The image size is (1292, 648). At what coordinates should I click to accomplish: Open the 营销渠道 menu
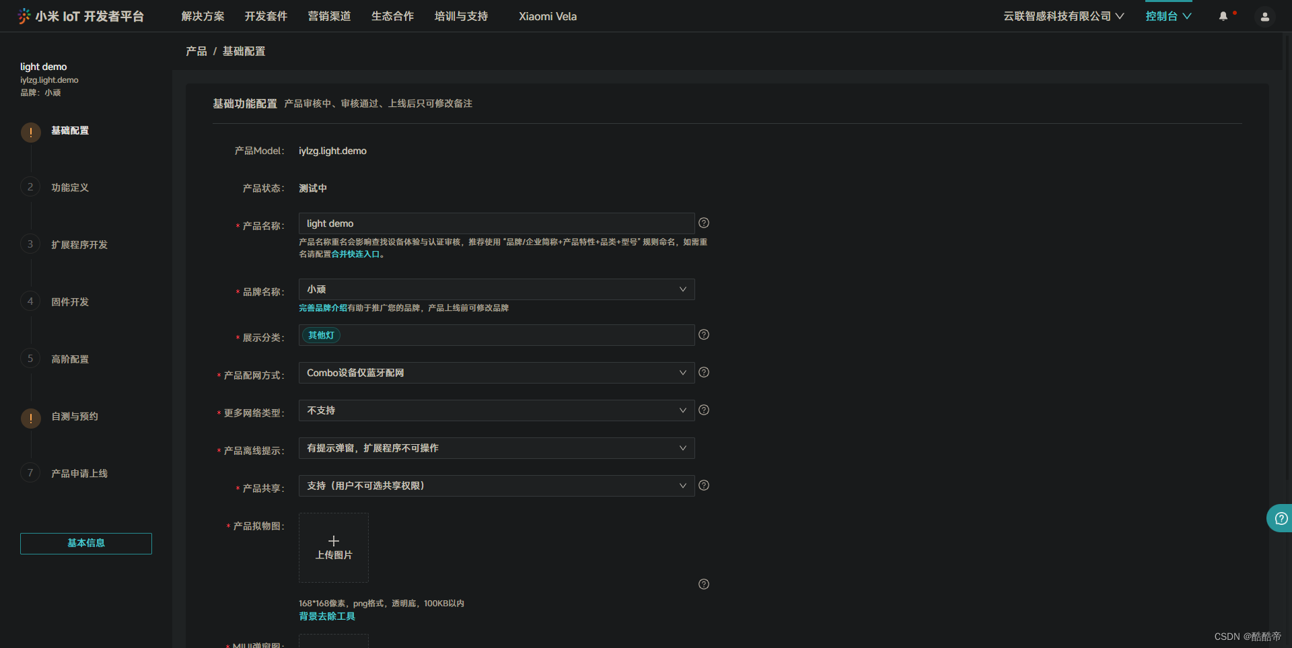point(329,16)
